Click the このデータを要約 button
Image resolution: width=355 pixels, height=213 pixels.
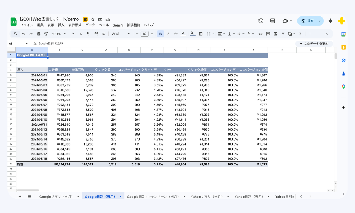(x=314, y=43)
